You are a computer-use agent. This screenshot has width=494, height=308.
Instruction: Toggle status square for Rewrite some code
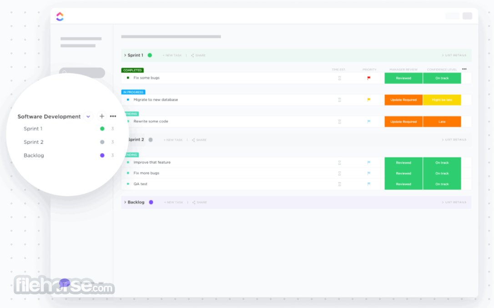pyautogui.click(x=128, y=121)
